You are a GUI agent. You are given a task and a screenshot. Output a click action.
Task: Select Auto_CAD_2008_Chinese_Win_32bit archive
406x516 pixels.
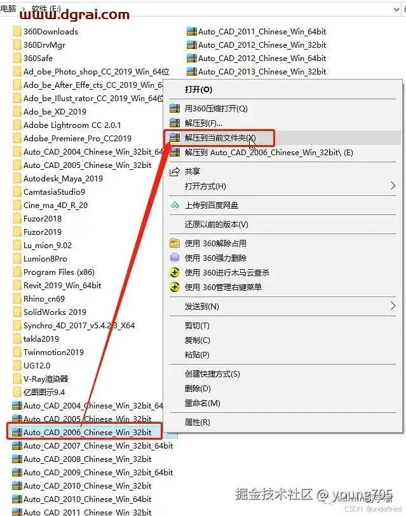tap(82, 459)
